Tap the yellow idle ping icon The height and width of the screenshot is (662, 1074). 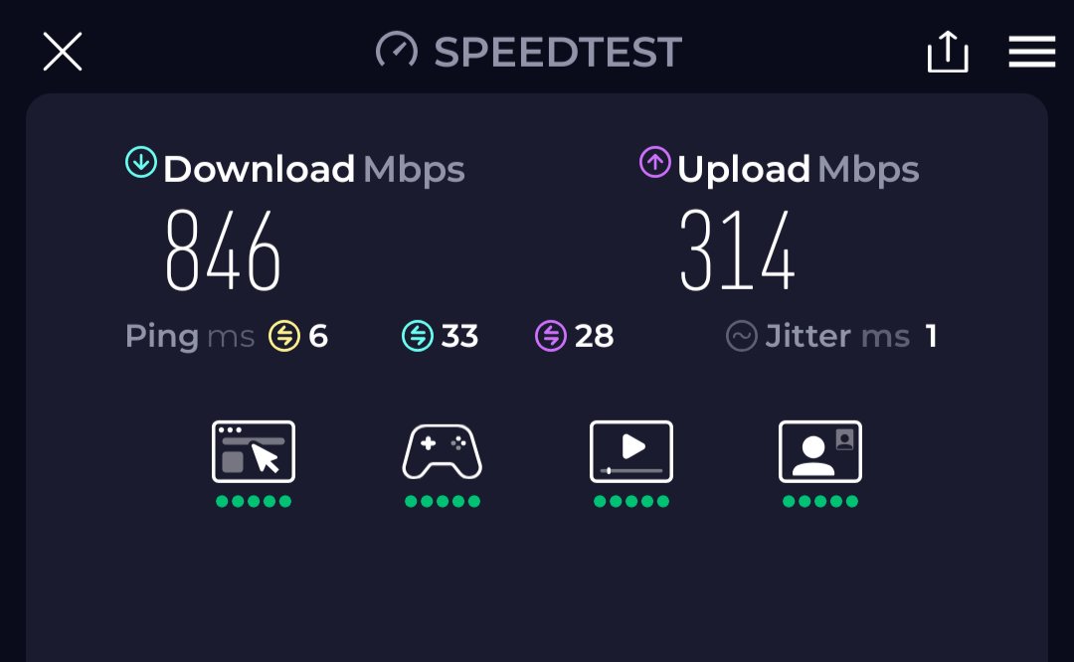pos(284,336)
